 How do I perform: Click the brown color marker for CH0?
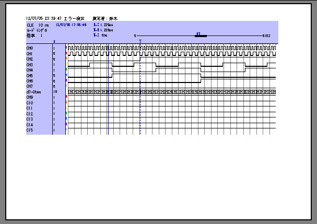[66, 48]
